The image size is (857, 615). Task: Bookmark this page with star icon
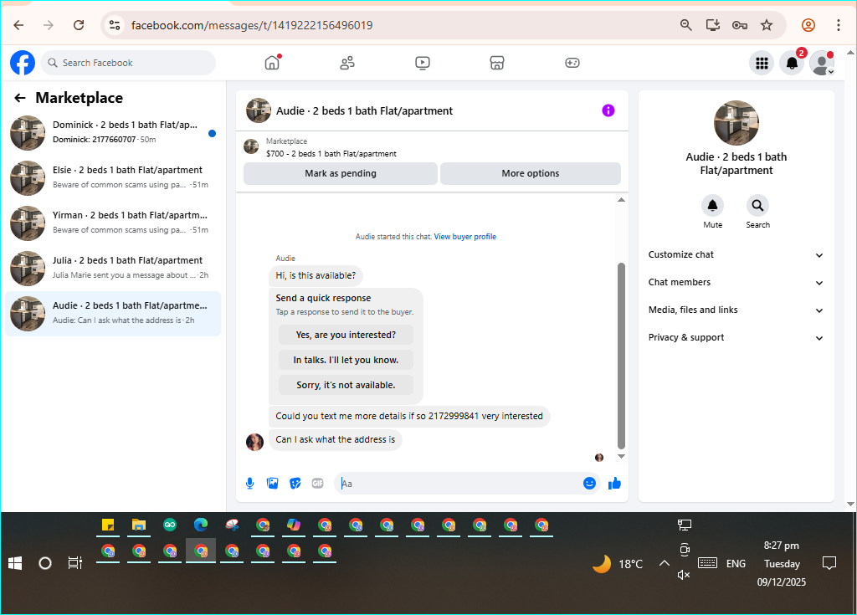coord(767,25)
